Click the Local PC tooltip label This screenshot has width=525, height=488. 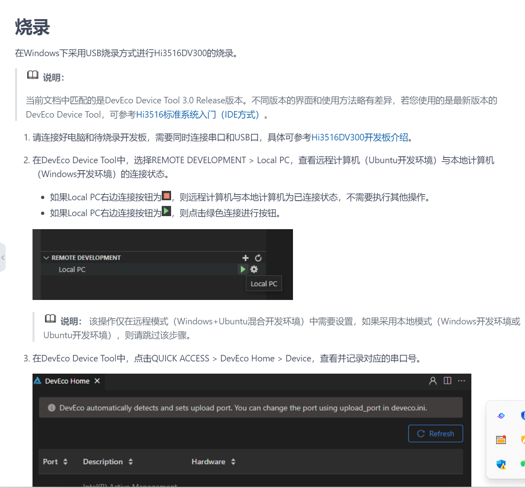(264, 284)
